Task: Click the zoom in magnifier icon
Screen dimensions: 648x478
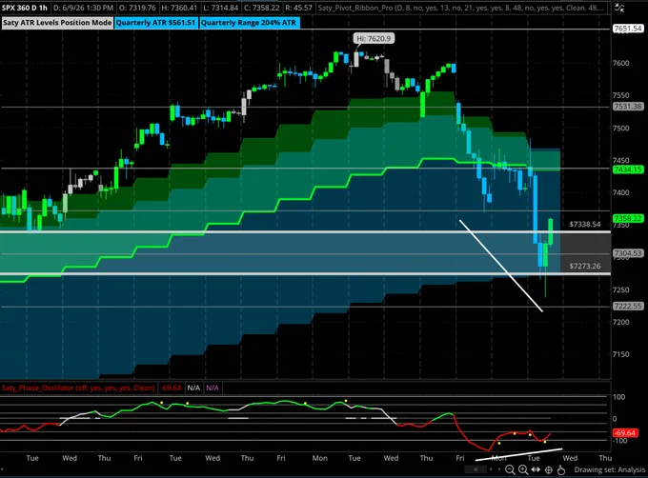Action: click(523, 469)
